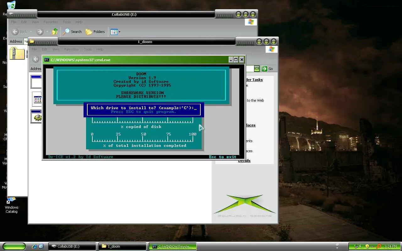
Task: Click 'De-ICE v1.2 by Id Software' text
Action: [x=81, y=157]
